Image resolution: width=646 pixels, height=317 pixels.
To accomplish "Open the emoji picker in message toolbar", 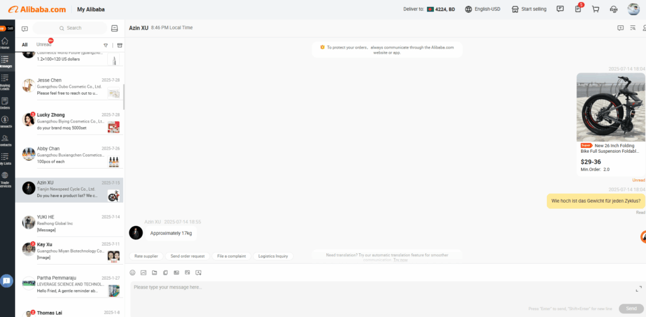I will click(132, 272).
